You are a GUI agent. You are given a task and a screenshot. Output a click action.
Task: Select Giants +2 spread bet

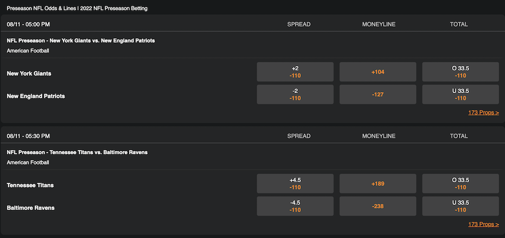[x=295, y=72]
